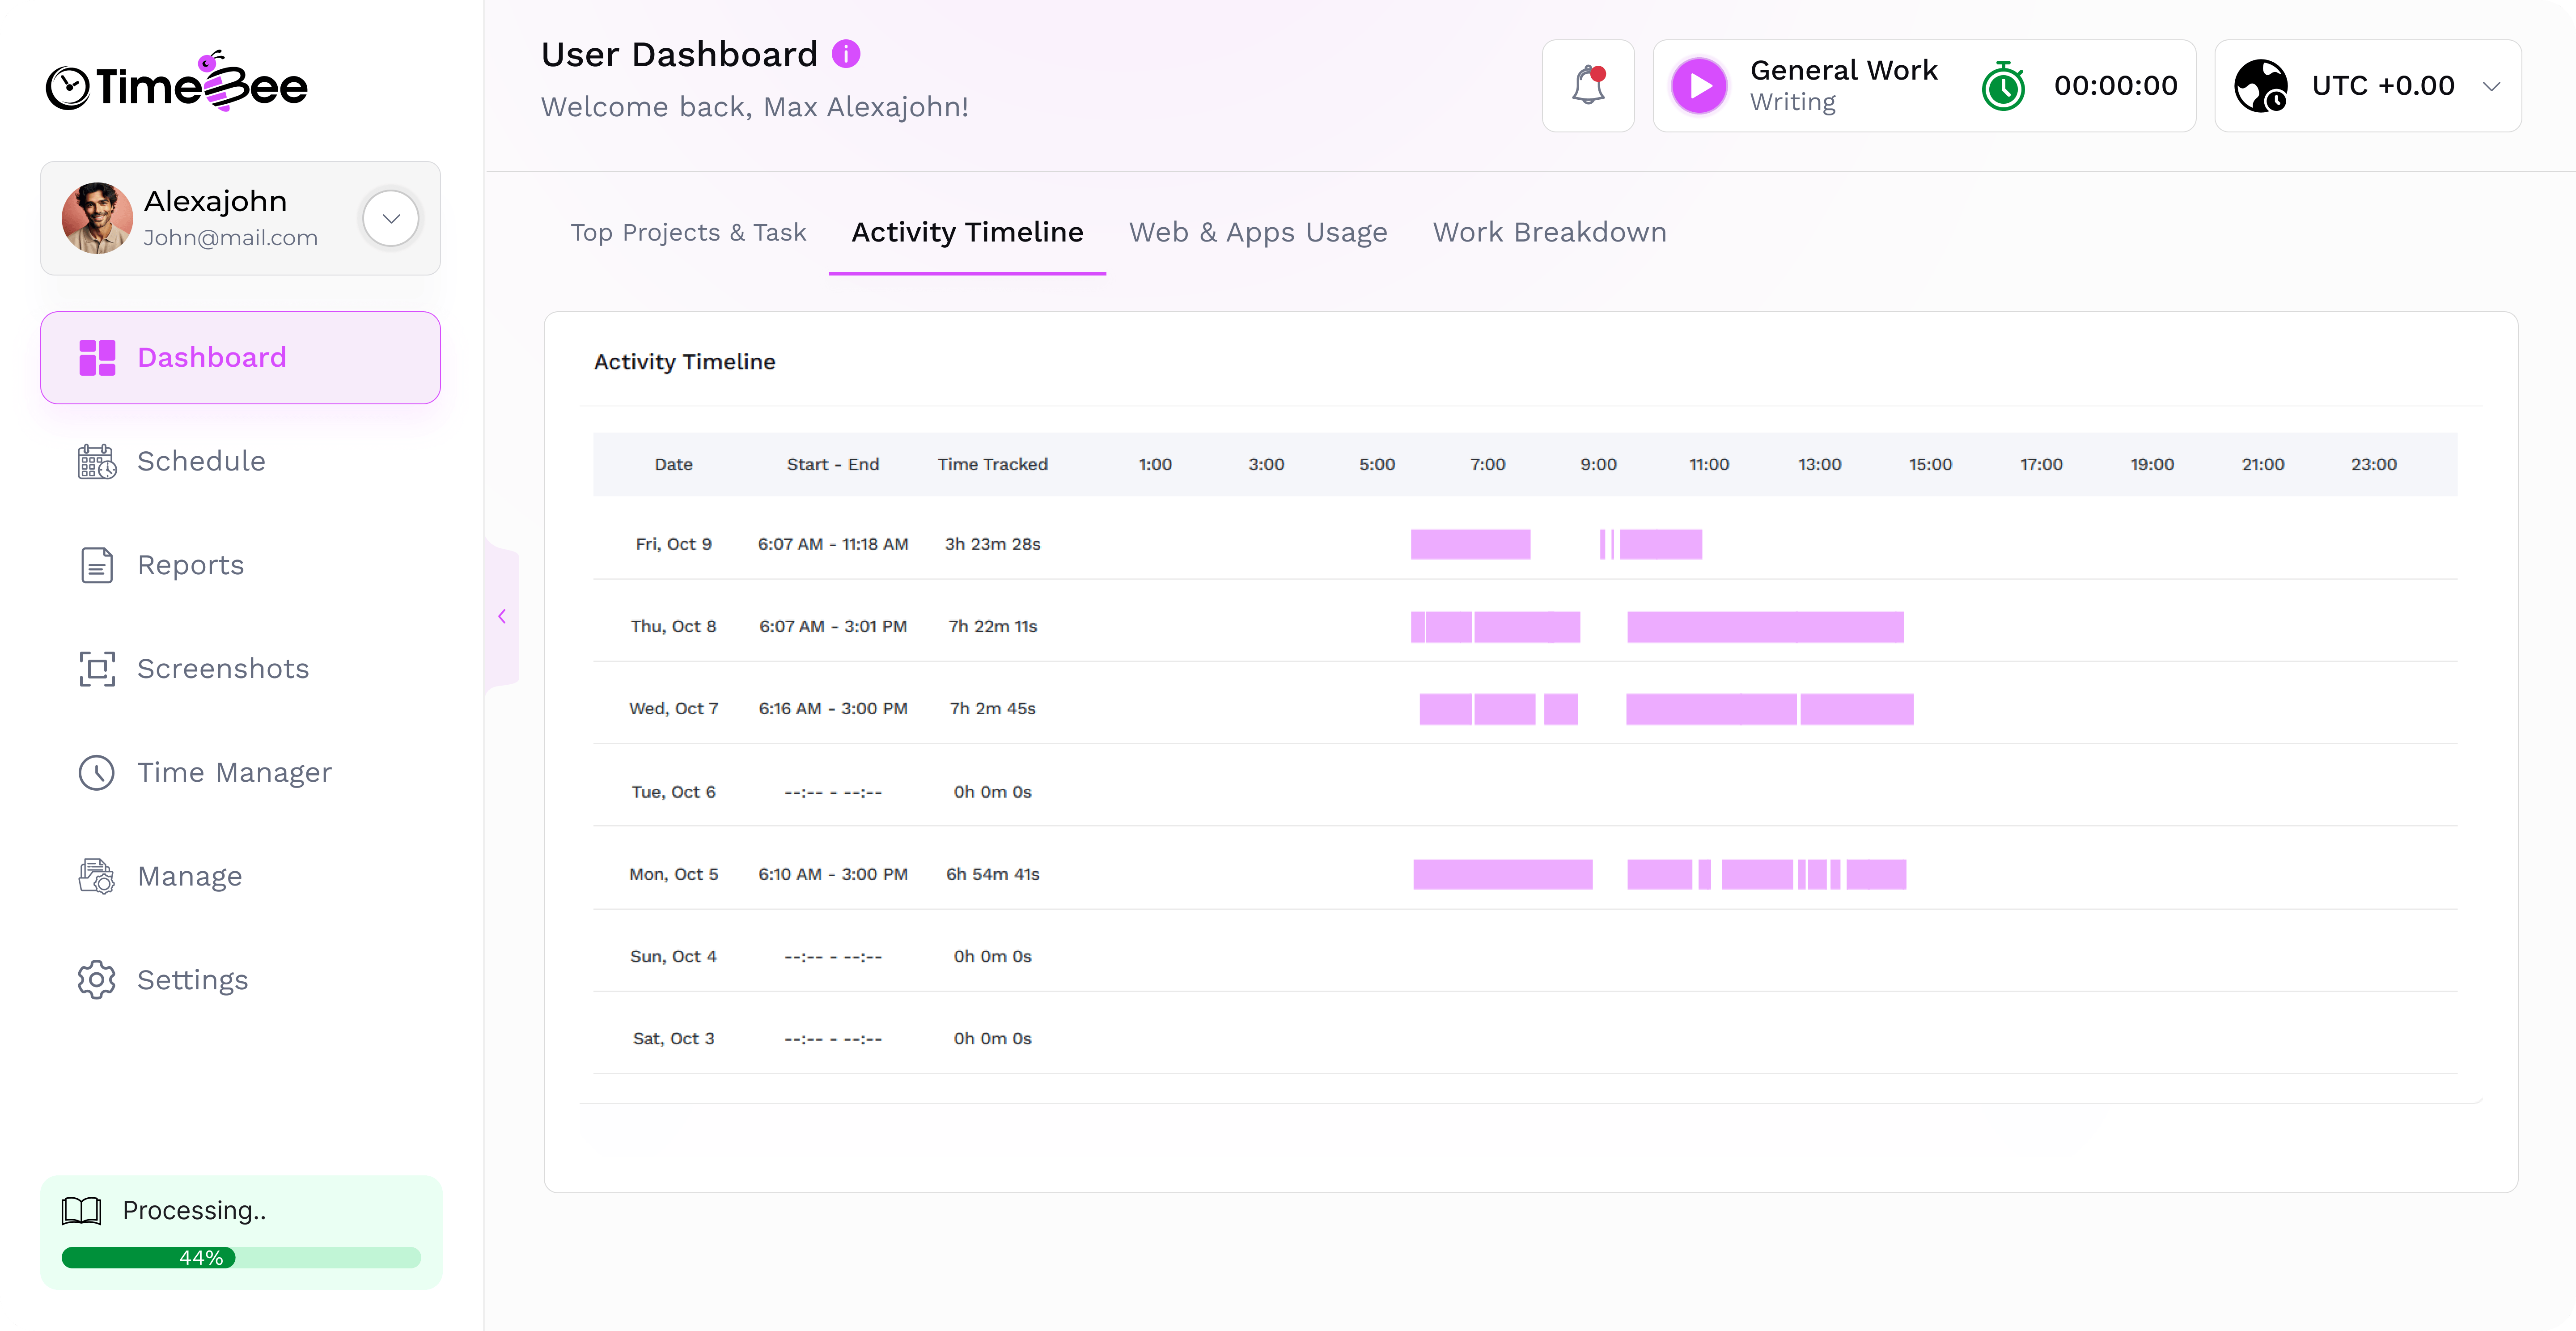Screen dimensions: 2576x1331
Task: Click the open book Processing icon
Action: (81, 1211)
